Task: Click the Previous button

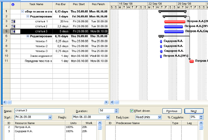Action: coord(172,111)
